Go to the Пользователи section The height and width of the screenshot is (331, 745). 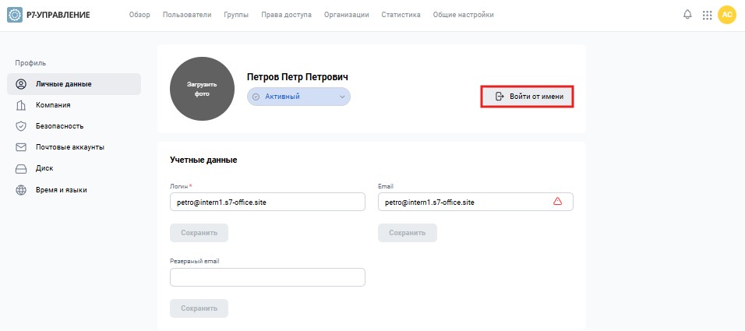tap(187, 15)
